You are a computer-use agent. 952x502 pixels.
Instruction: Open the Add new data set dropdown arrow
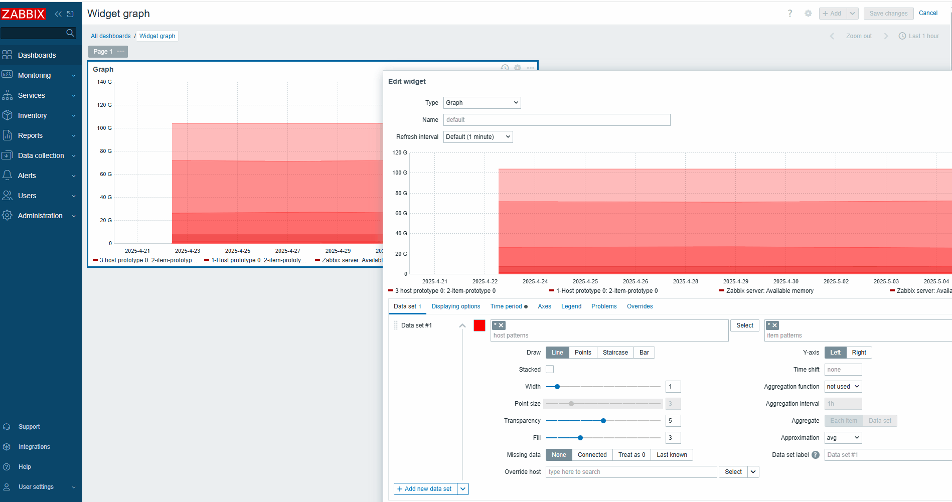click(x=463, y=489)
